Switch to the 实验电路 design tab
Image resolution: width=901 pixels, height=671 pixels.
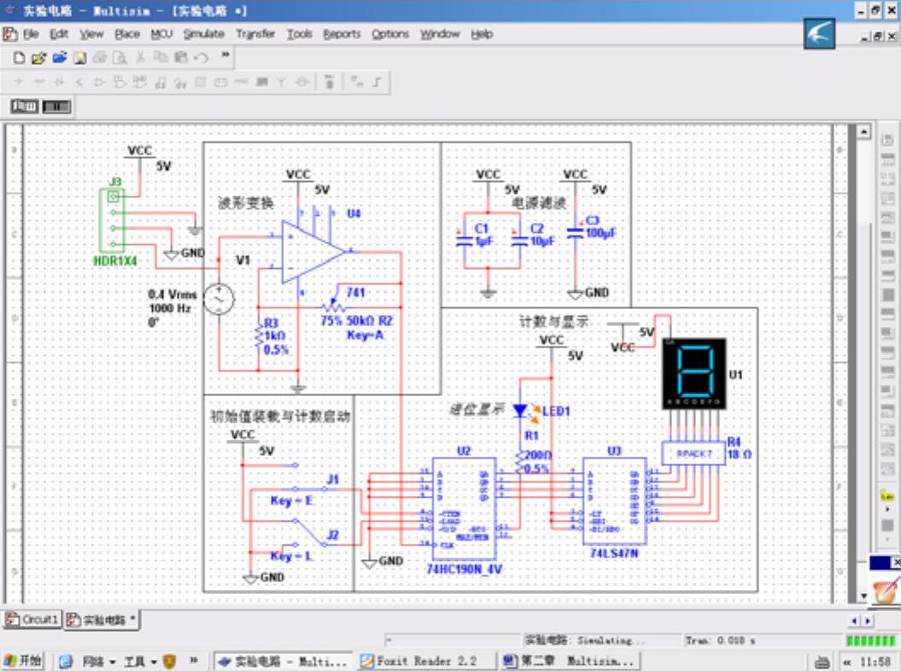102,619
